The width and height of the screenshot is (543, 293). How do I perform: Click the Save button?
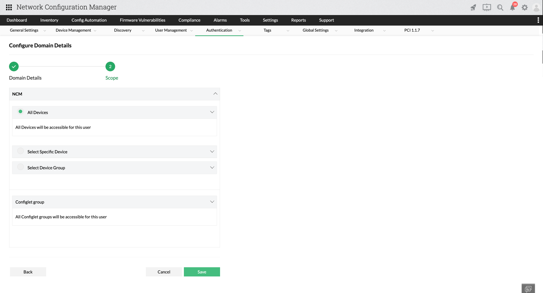click(202, 272)
